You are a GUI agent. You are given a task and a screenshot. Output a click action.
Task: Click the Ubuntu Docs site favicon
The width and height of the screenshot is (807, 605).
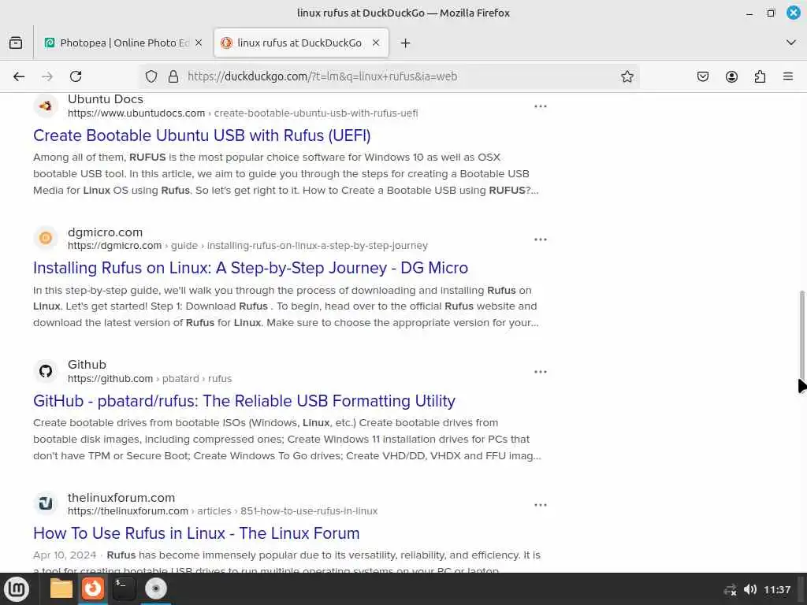[x=46, y=106]
